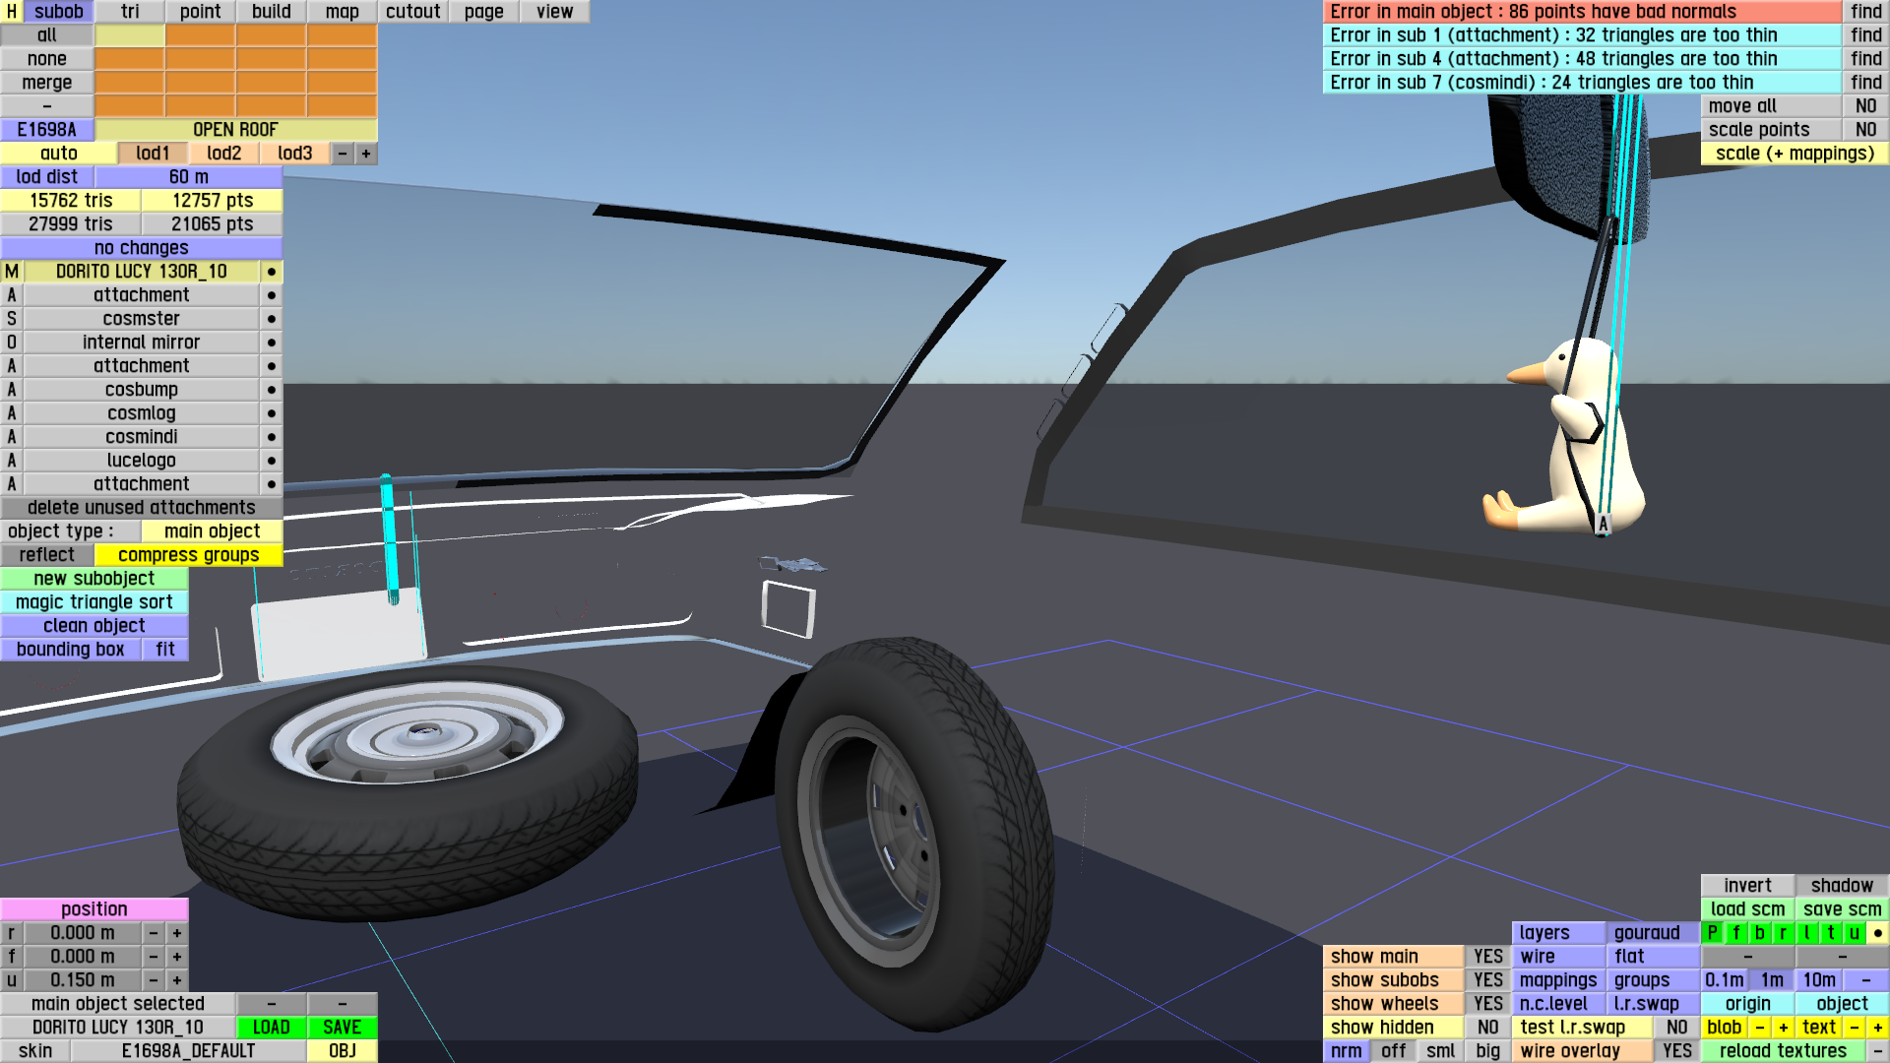Click the lod dist 60 m field

tap(188, 177)
